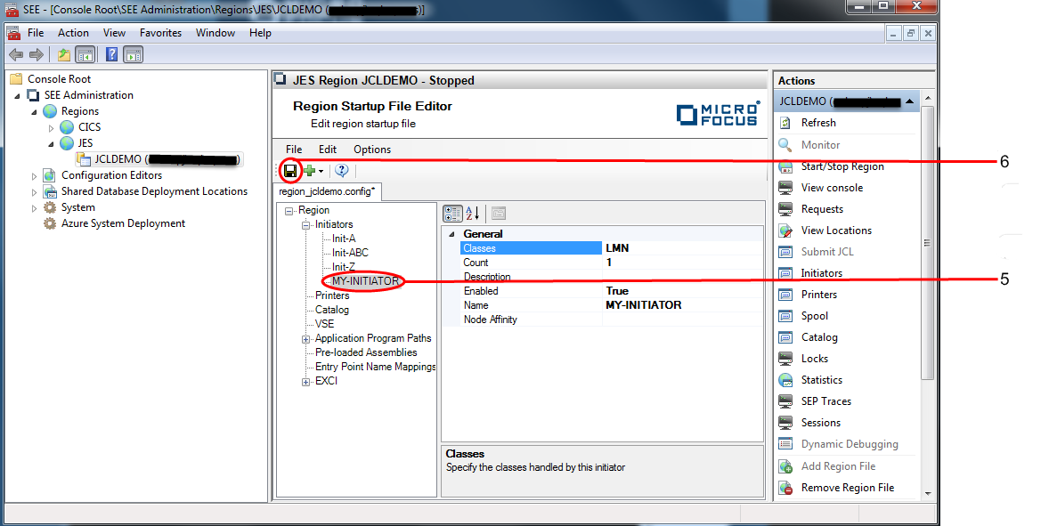
Task: Toggle the console tree pane icon
Action: [85, 55]
